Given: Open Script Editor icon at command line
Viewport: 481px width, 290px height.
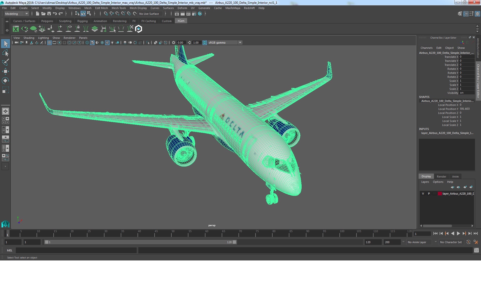Looking at the screenshot, I should click(x=476, y=250).
